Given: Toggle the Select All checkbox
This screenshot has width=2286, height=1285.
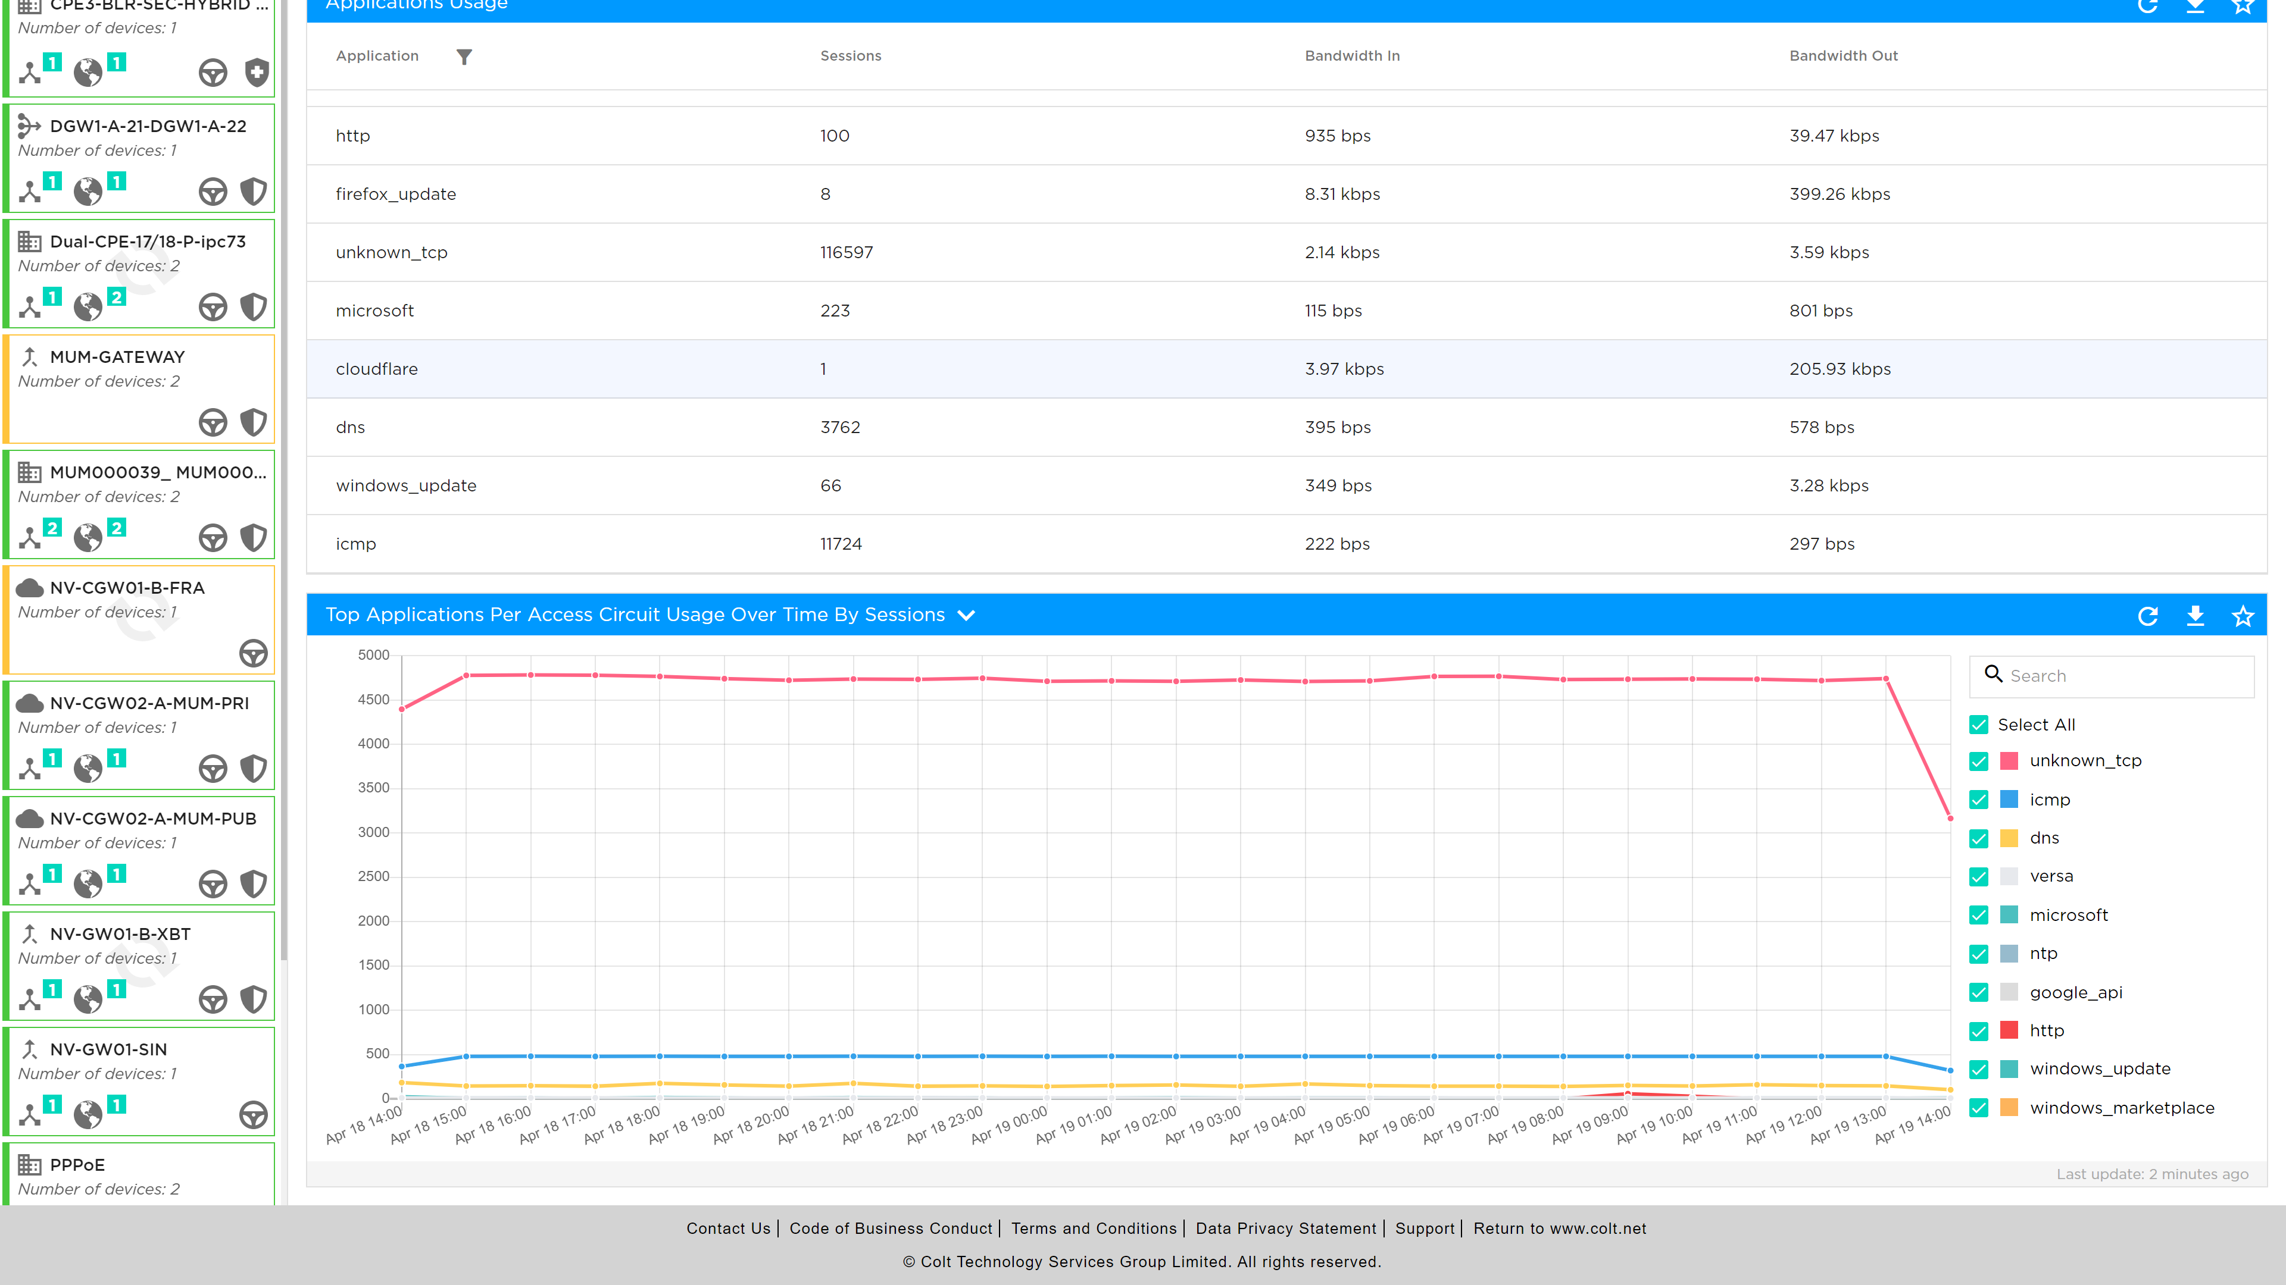Looking at the screenshot, I should click(1979, 725).
